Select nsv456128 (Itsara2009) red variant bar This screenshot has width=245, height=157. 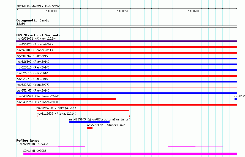tap(127, 47)
